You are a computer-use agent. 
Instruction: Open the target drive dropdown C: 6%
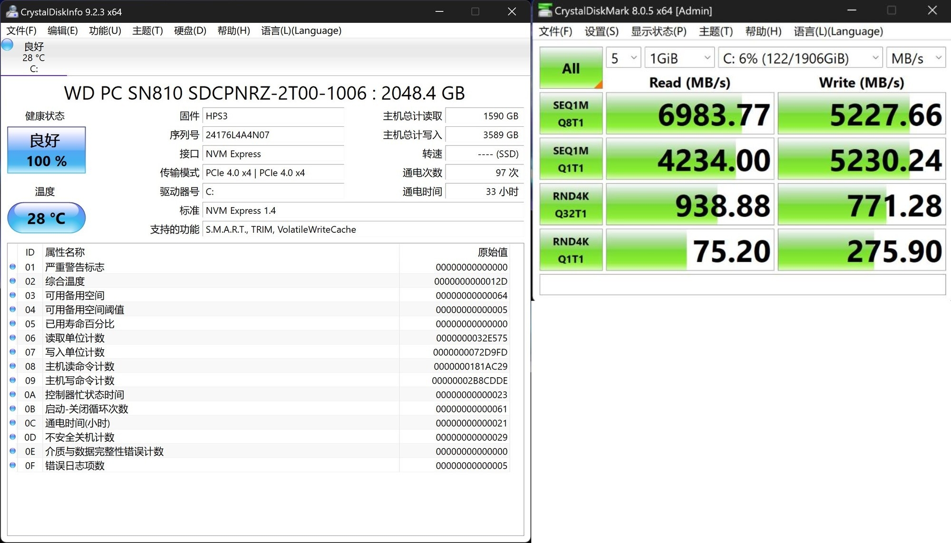(800, 58)
